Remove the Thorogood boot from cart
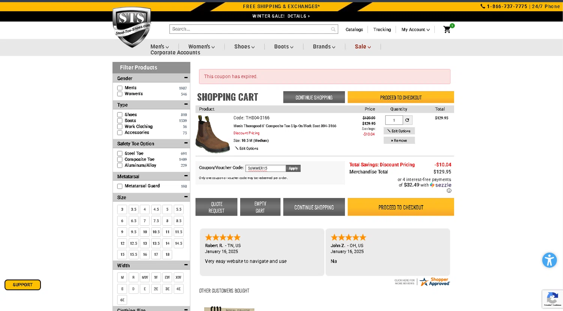 point(399,140)
